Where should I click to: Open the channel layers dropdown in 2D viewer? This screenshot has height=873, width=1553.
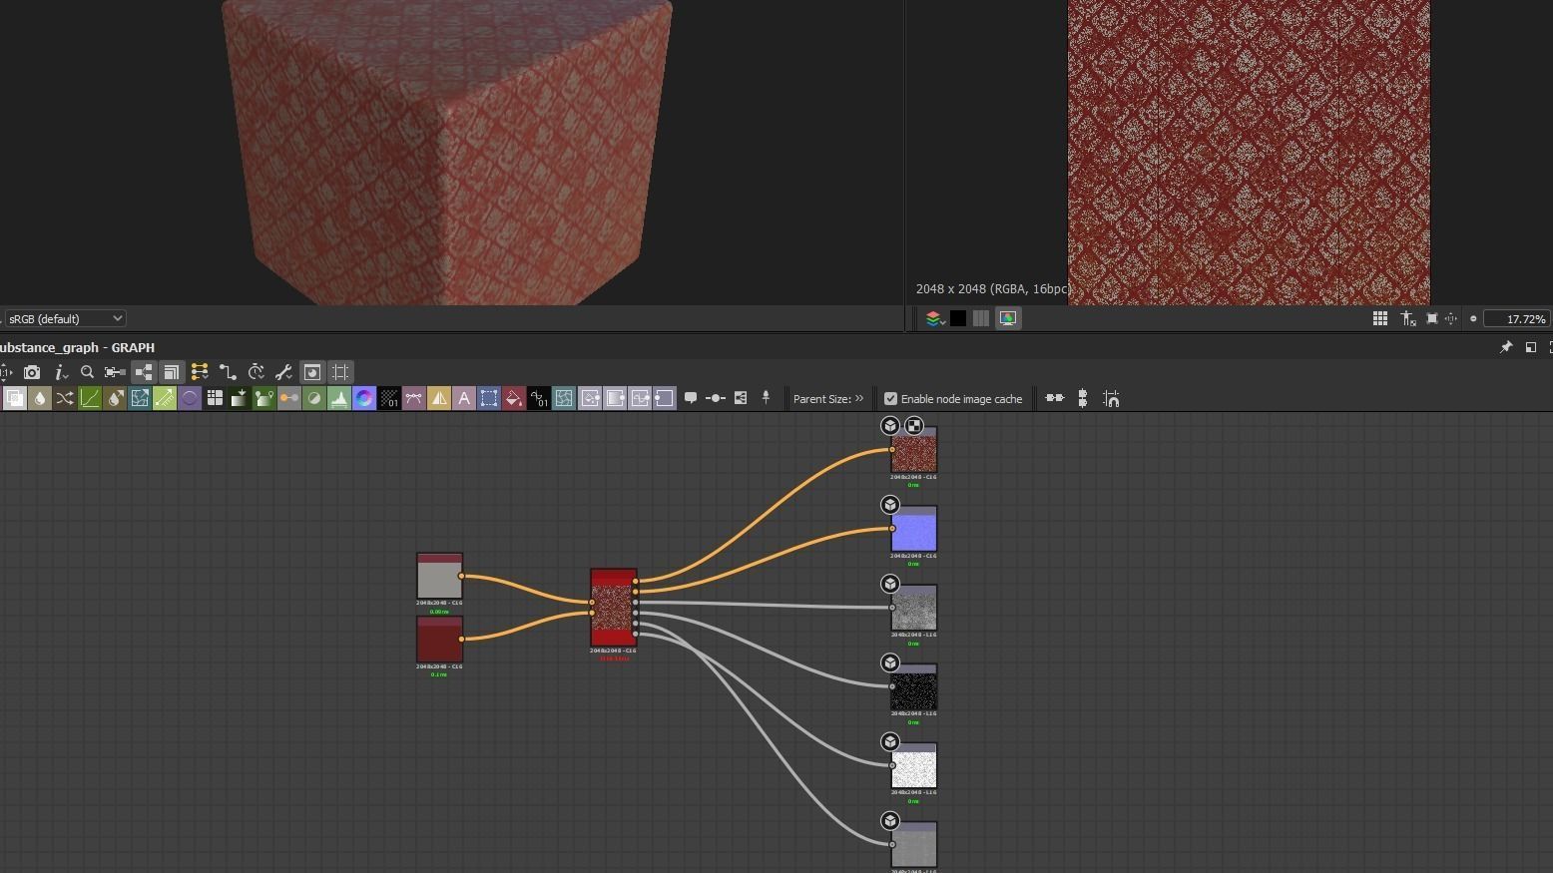(x=934, y=318)
